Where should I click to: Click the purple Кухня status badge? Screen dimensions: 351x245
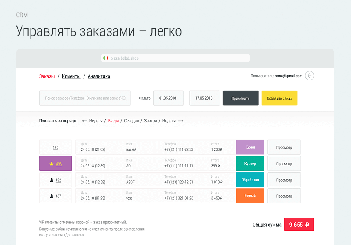250,147
